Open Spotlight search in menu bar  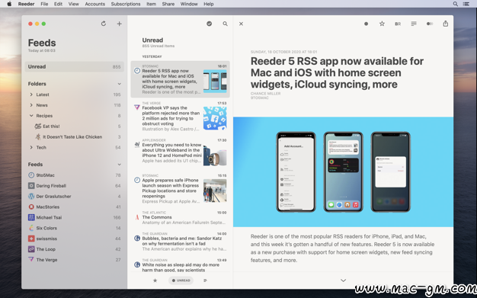pos(456,4)
